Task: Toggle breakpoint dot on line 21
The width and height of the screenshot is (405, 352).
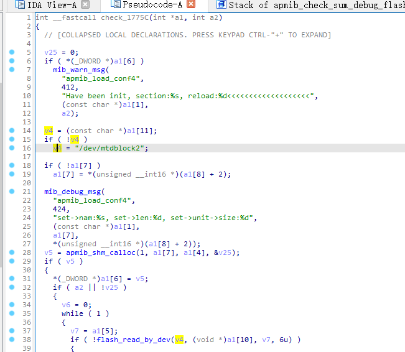Action: [x=12, y=192]
